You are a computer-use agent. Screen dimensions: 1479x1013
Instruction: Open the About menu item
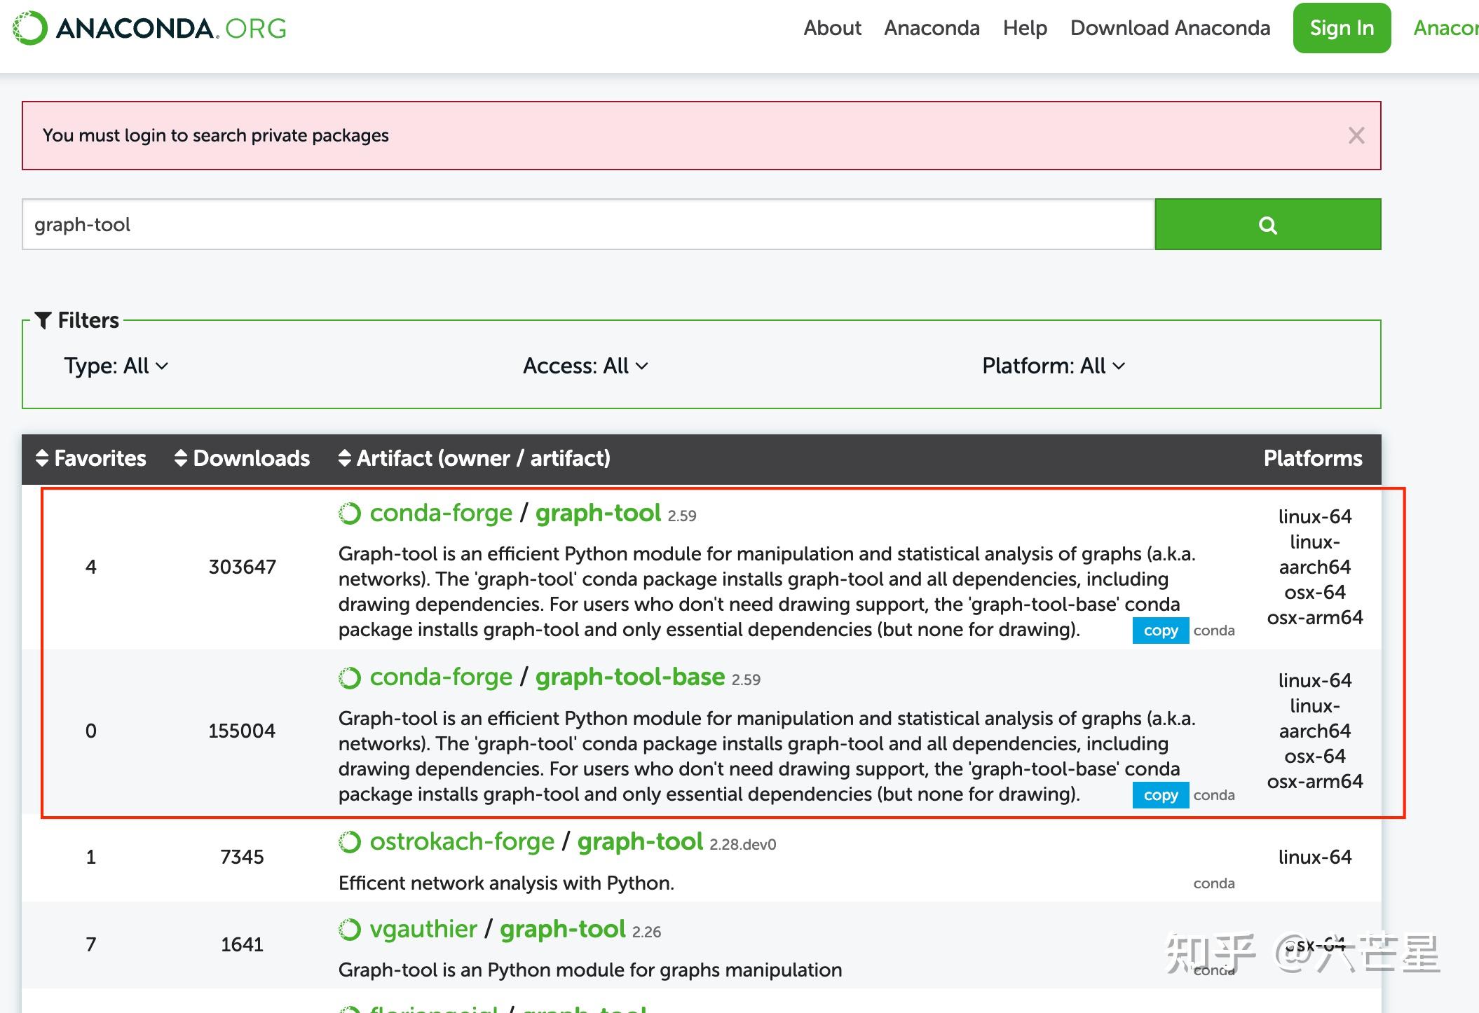point(832,28)
